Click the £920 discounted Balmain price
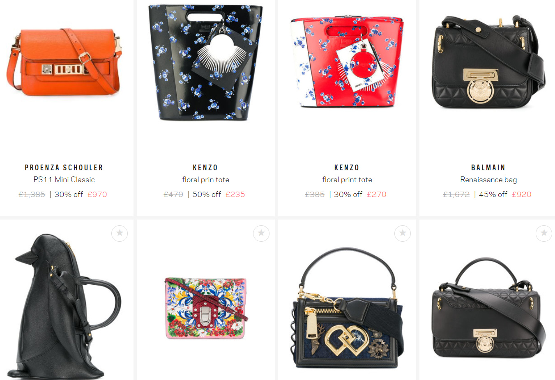 (x=522, y=195)
